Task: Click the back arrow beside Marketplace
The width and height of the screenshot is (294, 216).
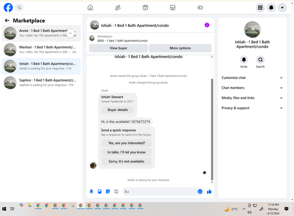Action: 7,21
